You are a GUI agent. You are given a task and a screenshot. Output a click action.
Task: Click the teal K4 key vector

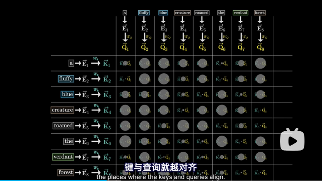pyautogui.click(x=107, y=111)
